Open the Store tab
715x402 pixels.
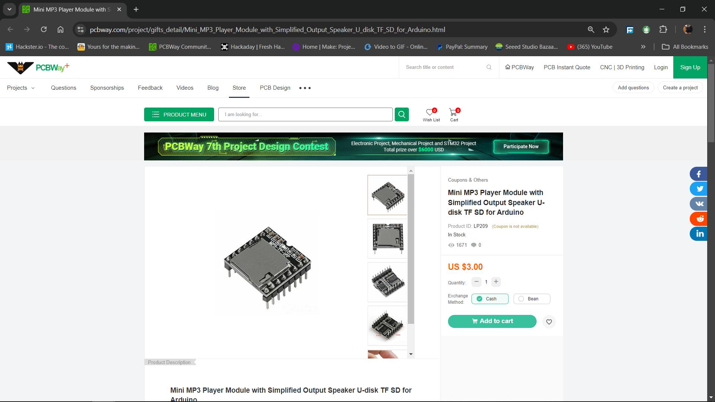pyautogui.click(x=239, y=88)
